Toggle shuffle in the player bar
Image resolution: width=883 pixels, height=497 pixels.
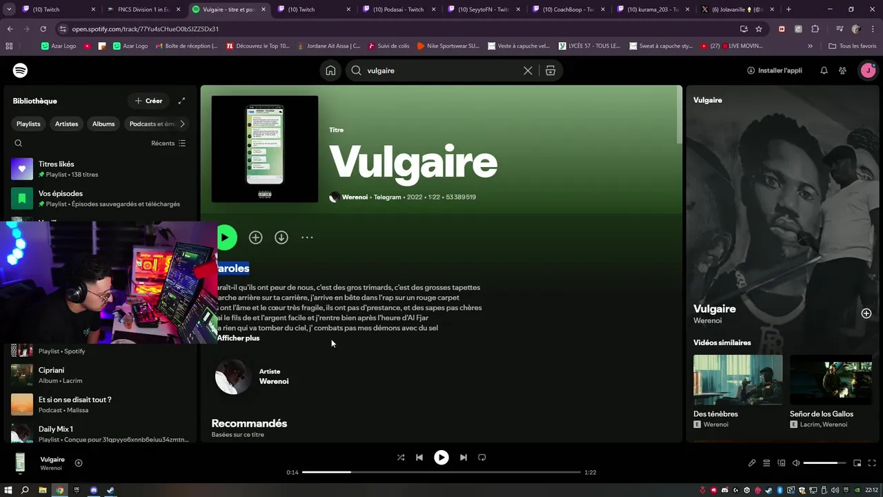point(401,457)
